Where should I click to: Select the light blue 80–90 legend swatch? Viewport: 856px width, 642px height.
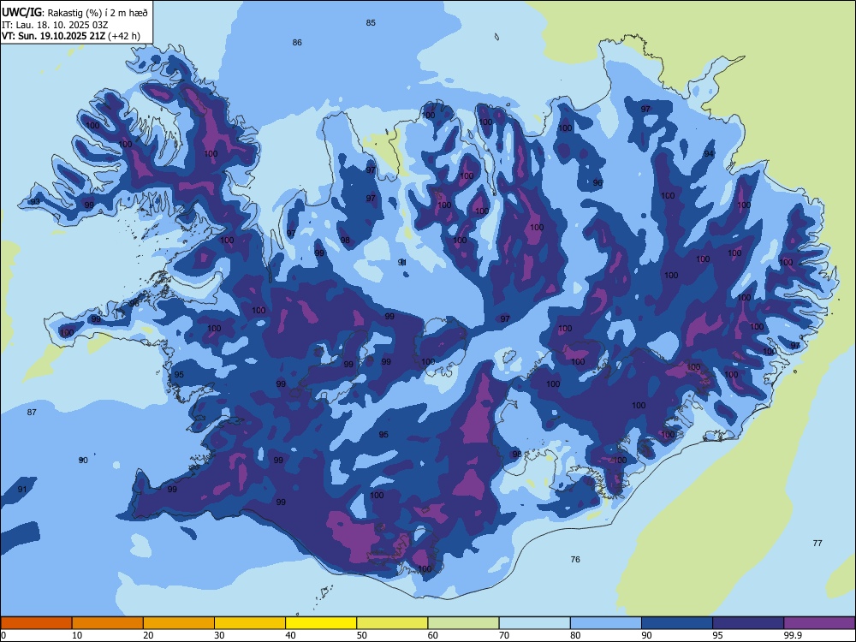[x=606, y=623]
